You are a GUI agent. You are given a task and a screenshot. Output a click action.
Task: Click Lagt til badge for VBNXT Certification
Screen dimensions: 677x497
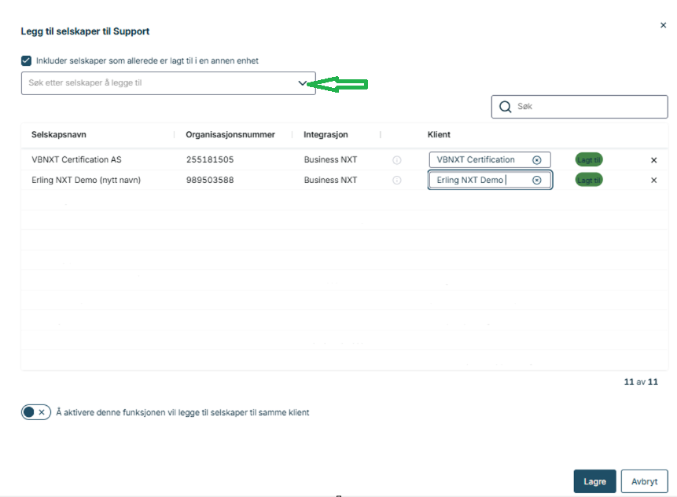tap(589, 160)
